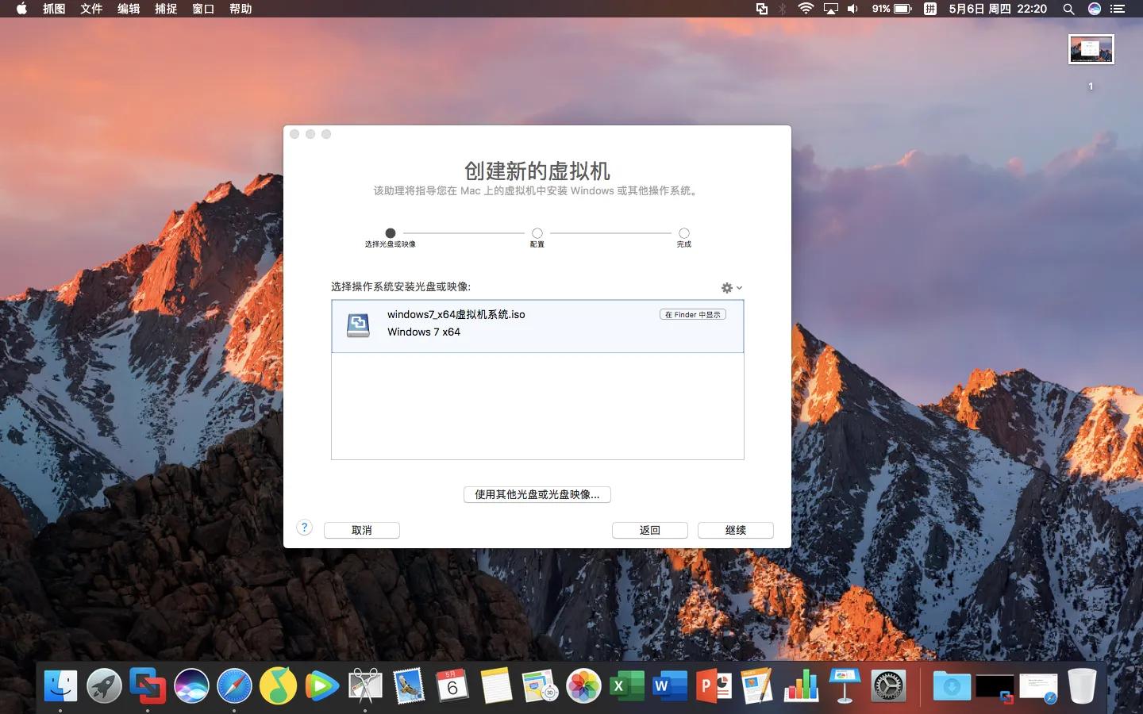Click the 继续 button to proceed
Image resolution: width=1143 pixels, height=714 pixels.
[x=735, y=531]
